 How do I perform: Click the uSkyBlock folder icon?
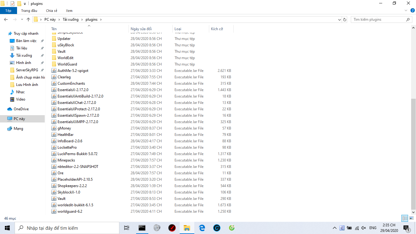click(54, 45)
